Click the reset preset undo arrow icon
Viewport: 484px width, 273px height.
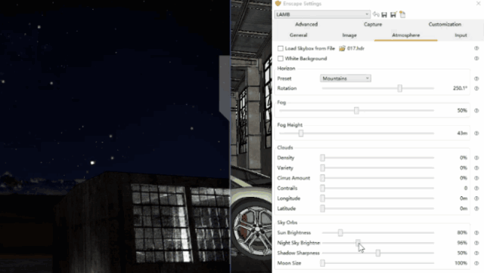tap(376, 14)
